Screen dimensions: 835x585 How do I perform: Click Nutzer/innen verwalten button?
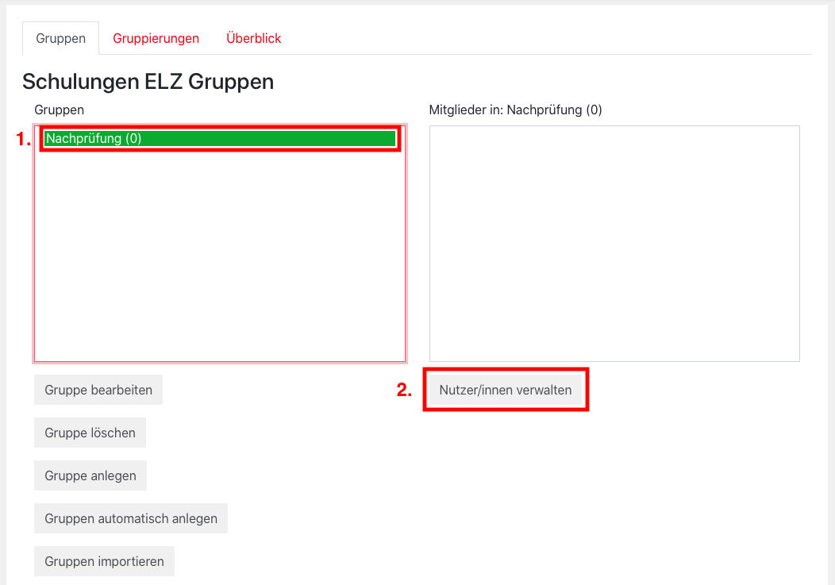pyautogui.click(x=506, y=390)
